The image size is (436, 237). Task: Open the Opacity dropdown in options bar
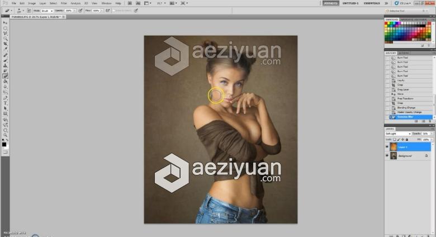(74, 11)
